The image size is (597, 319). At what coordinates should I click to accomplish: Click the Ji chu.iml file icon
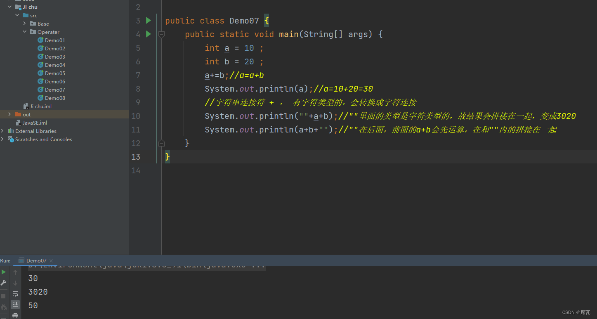point(26,106)
